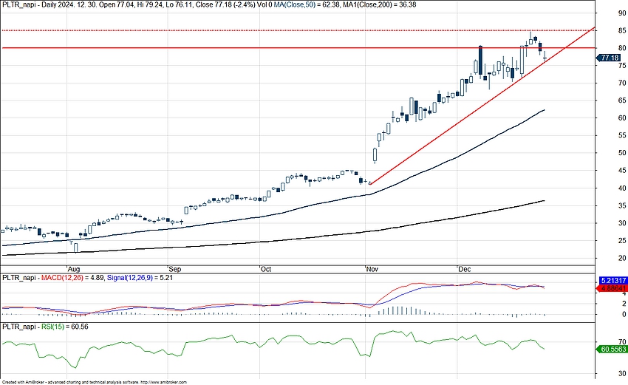Click the 80 price axis label
The width and height of the screenshot is (628, 385).
point(622,48)
